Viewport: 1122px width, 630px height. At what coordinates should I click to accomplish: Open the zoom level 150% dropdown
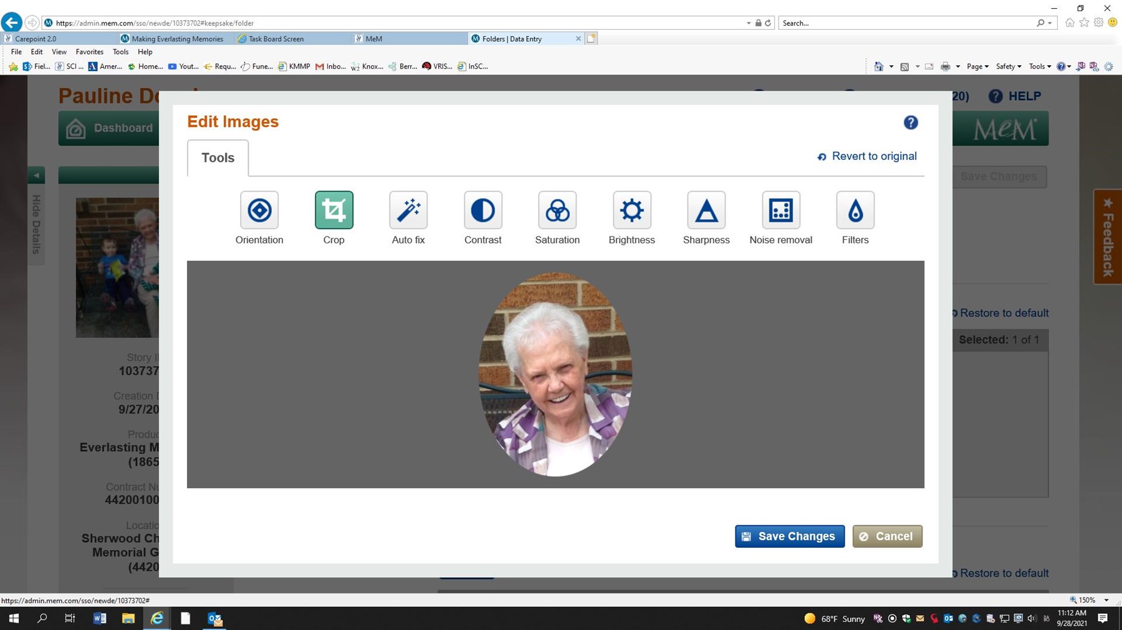click(1106, 600)
